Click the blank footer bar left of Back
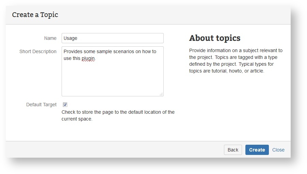Viewport: 307px width, 174px height. coord(112,150)
